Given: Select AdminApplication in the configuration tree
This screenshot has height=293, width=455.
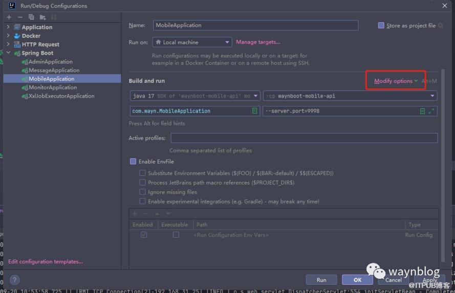Looking at the screenshot, I should (50, 62).
